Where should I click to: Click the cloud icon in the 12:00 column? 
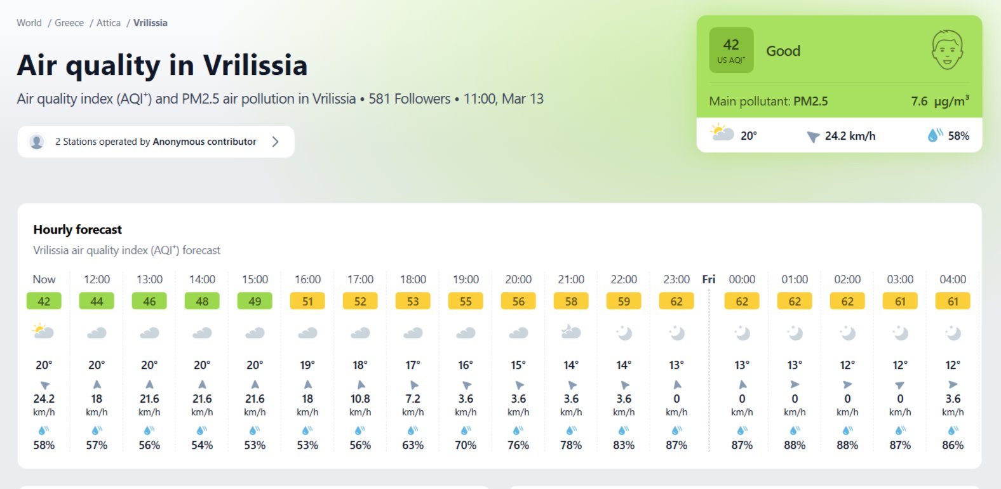(x=97, y=332)
